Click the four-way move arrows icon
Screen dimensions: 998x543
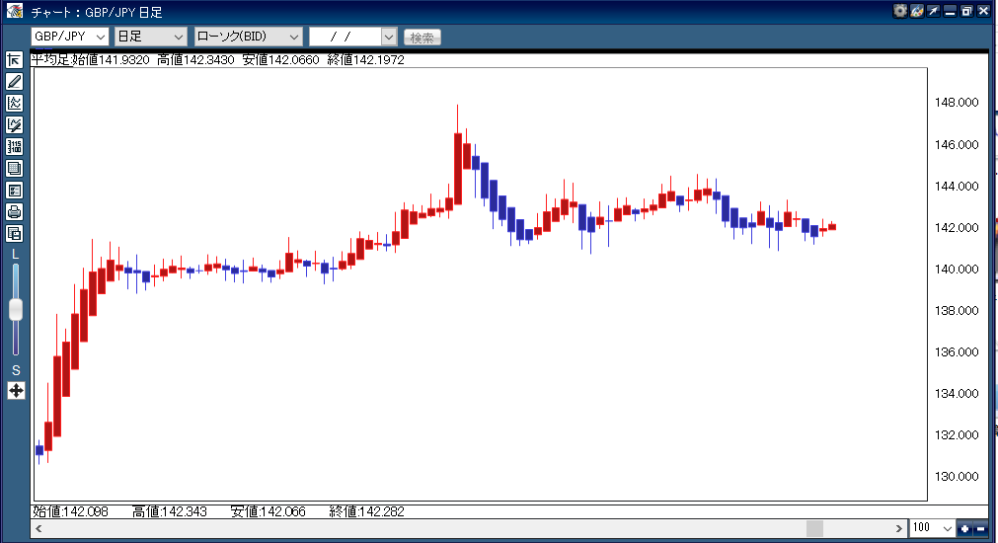[16, 390]
